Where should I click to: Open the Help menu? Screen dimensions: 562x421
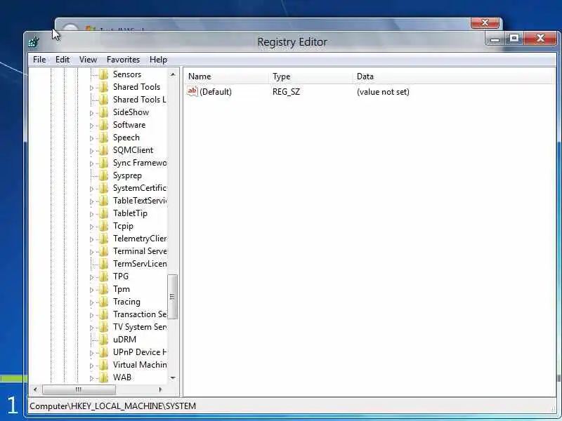coord(158,60)
